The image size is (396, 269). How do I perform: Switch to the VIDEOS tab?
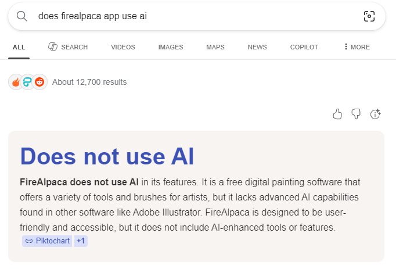(123, 47)
